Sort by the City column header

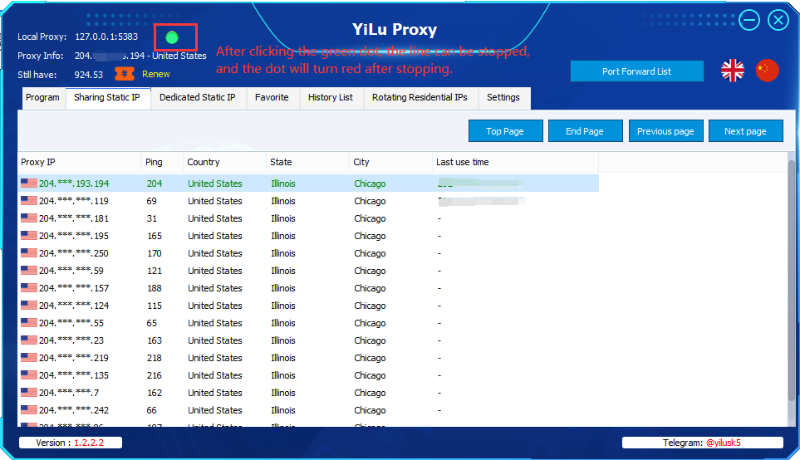coord(390,162)
